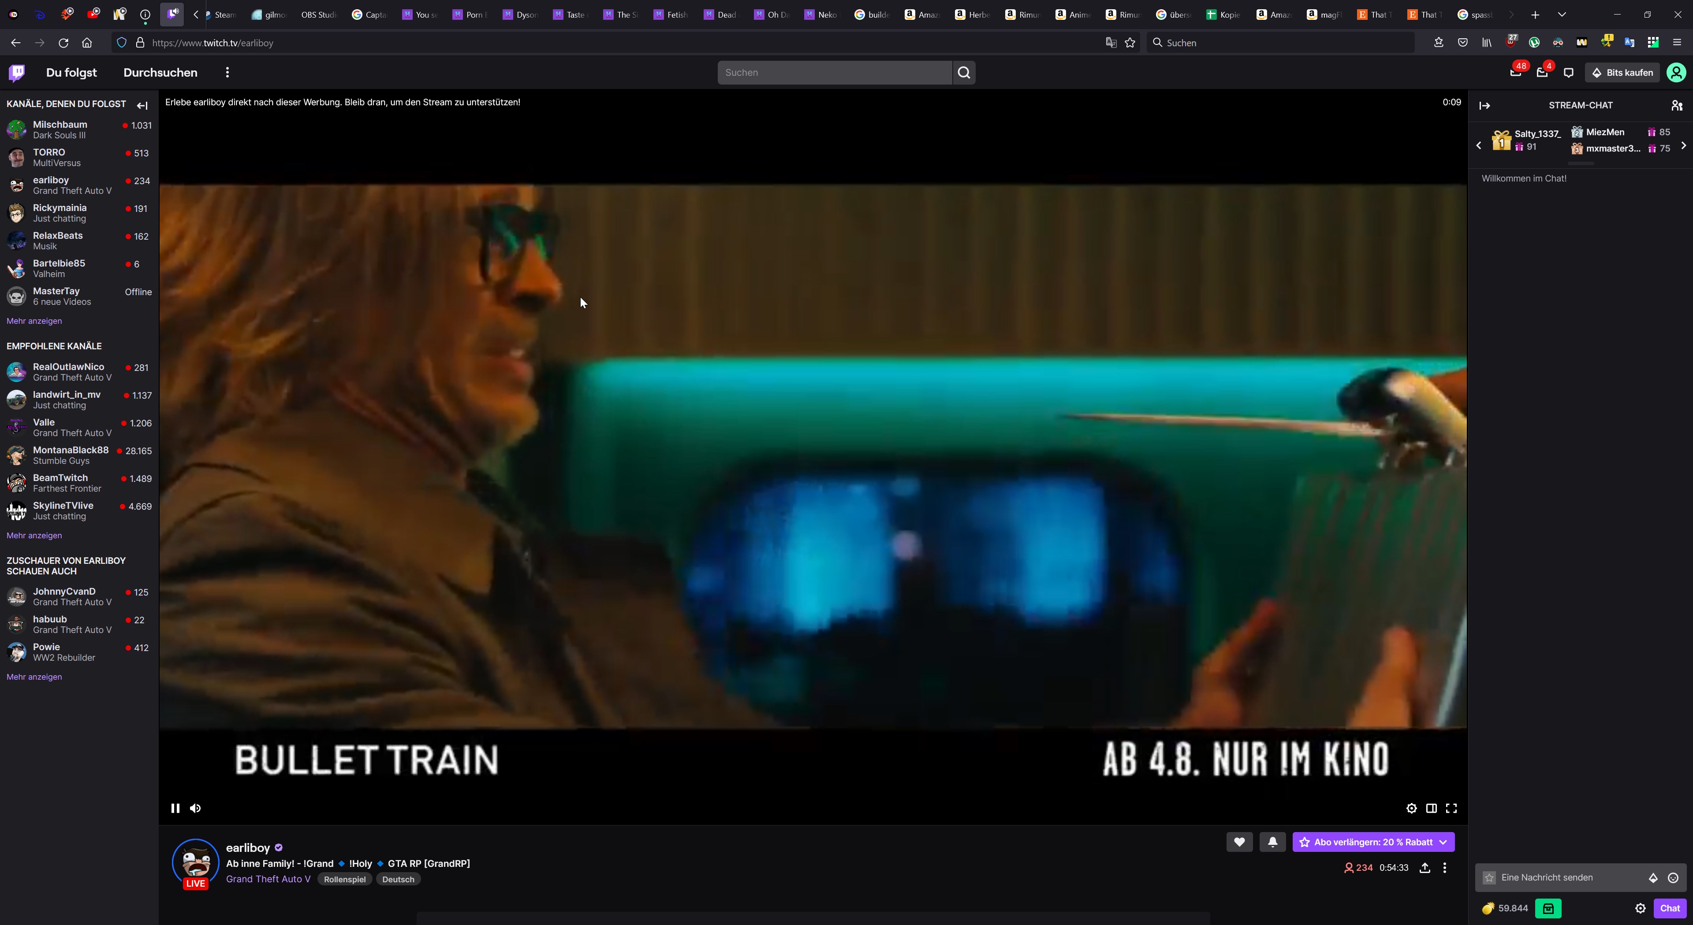Screen dimensions: 1693x925
Task: Toggle theater mode in the player
Action: [1432, 808]
